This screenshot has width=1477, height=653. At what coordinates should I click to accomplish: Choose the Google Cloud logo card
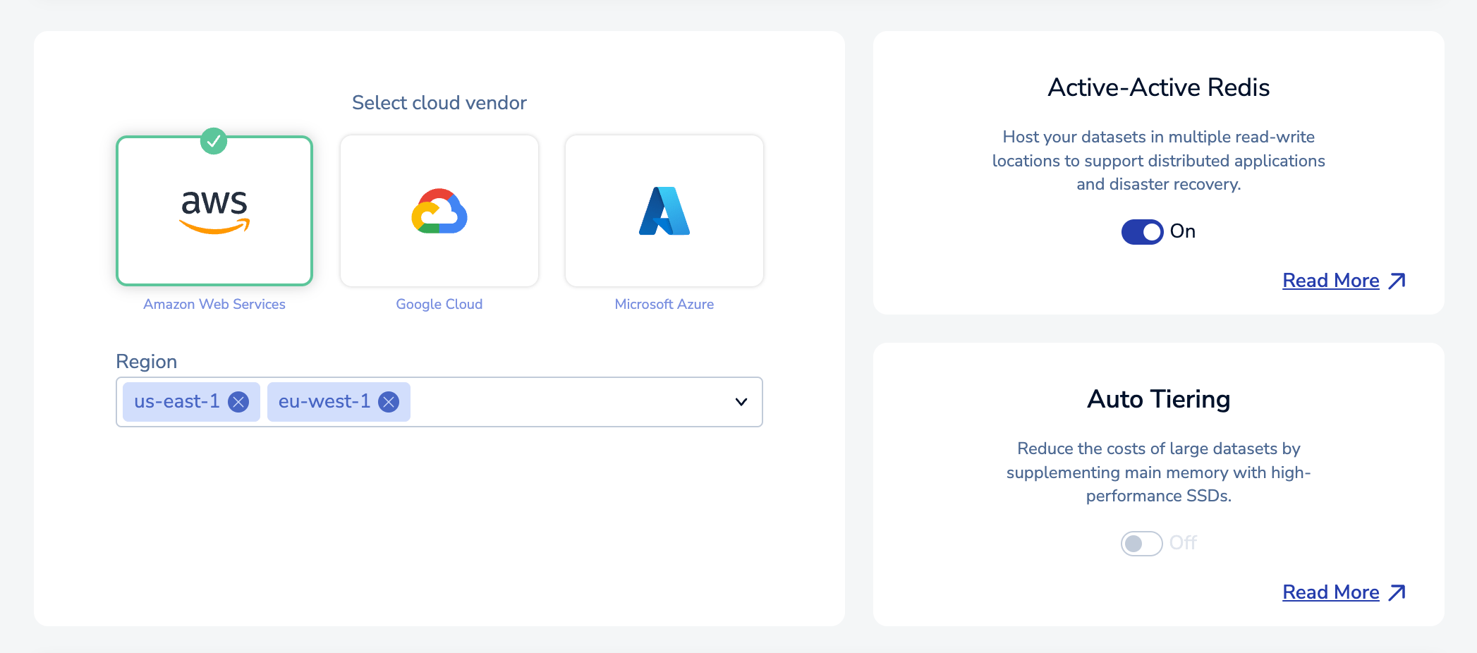(x=439, y=212)
